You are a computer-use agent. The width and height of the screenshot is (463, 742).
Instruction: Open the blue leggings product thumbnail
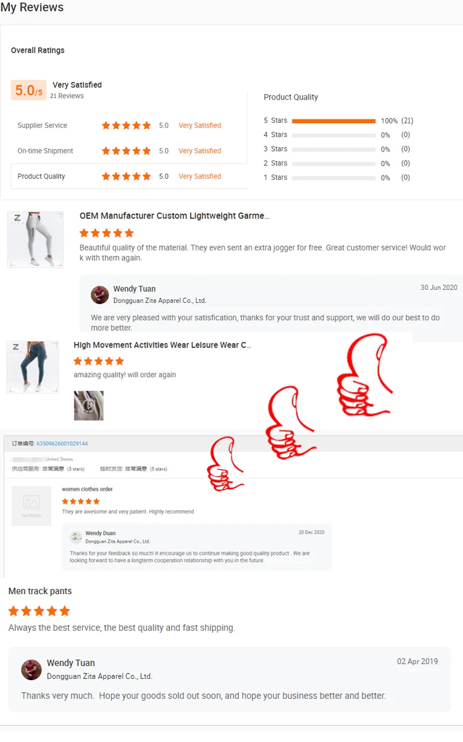33,367
